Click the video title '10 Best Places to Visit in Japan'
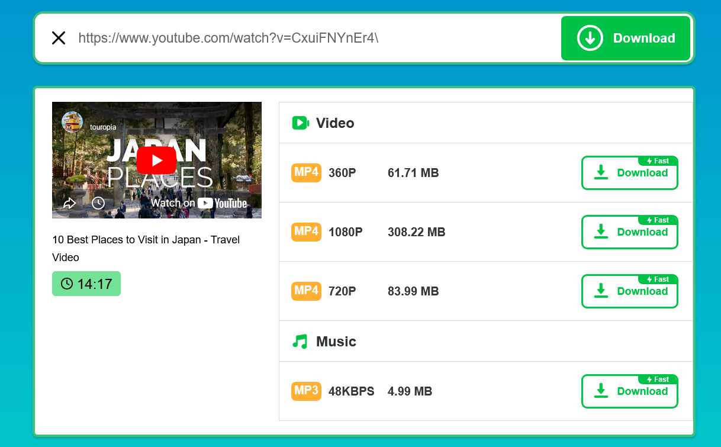 (146, 249)
